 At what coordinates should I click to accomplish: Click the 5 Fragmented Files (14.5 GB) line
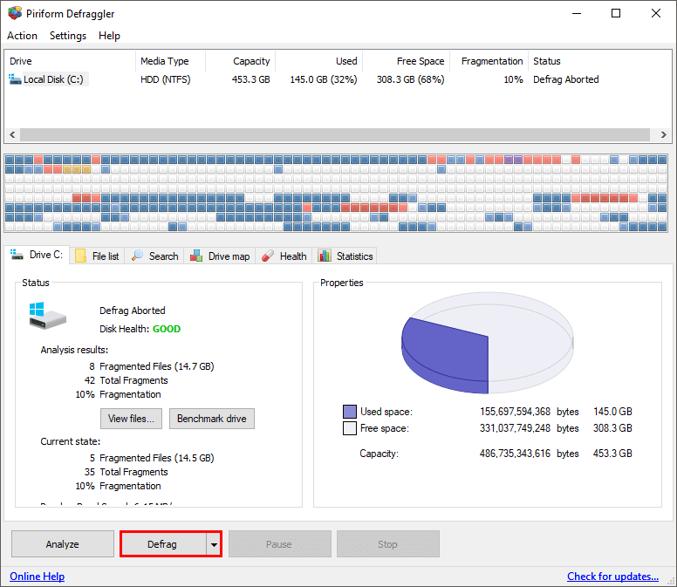152,458
